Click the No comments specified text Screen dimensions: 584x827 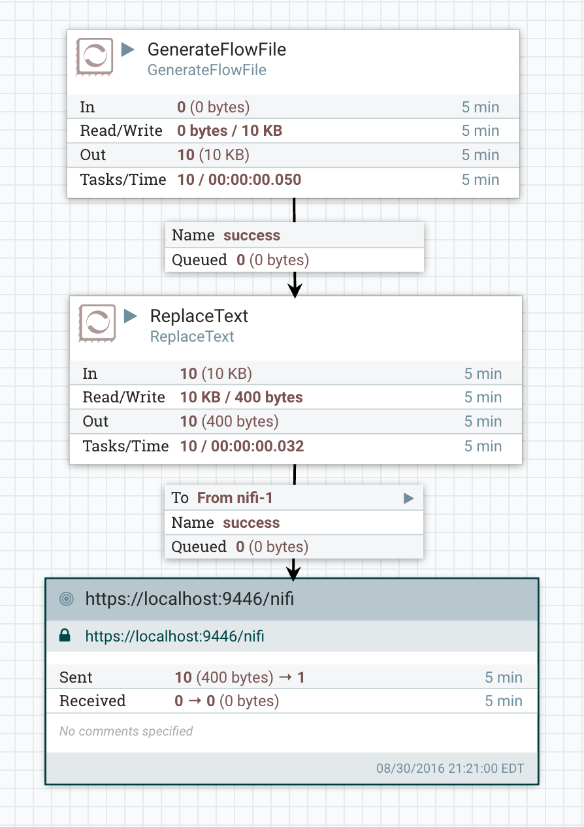pos(126,731)
